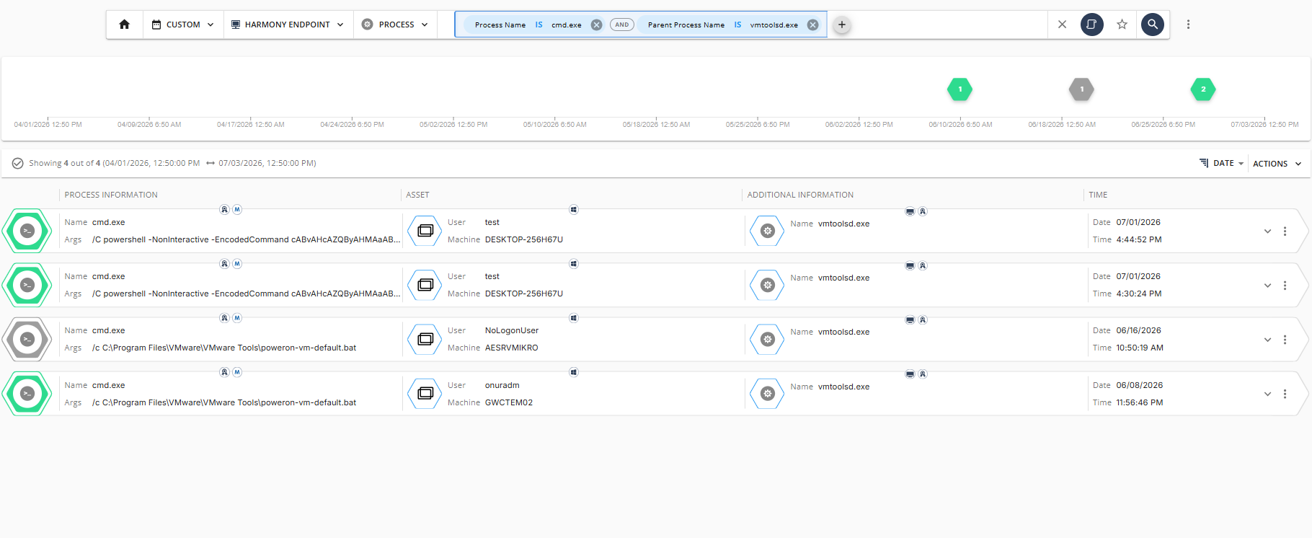Click the asset icon for machine AESRVMIKRO
The width and height of the screenshot is (1312, 538).
coord(425,339)
